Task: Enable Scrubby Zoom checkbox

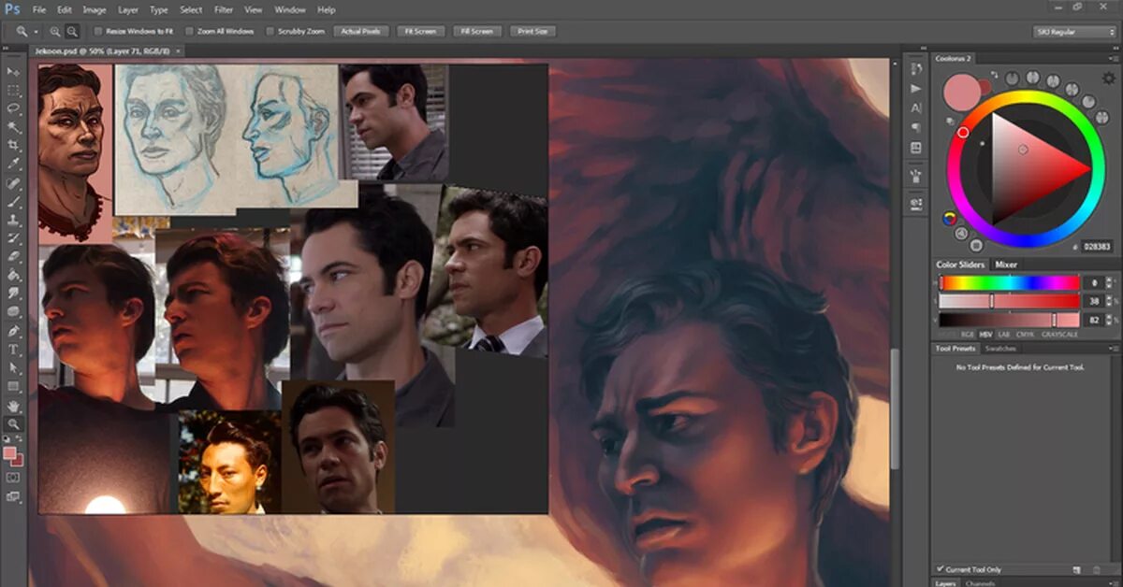Action: (x=270, y=31)
